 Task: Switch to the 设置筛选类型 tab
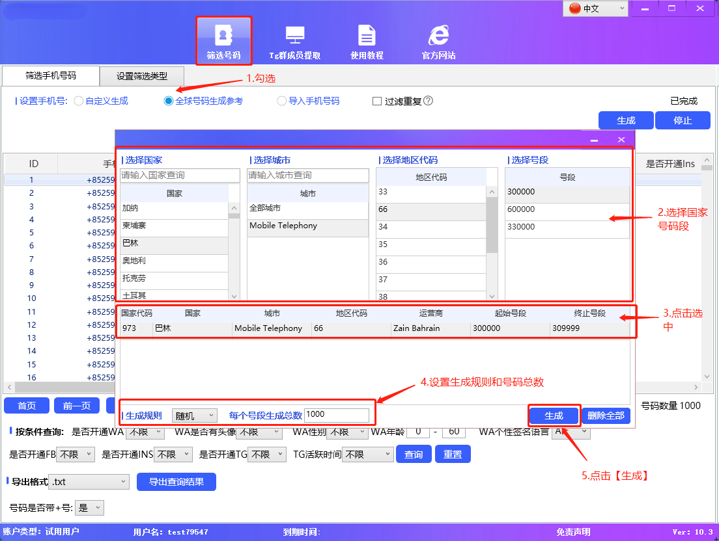coord(142,76)
